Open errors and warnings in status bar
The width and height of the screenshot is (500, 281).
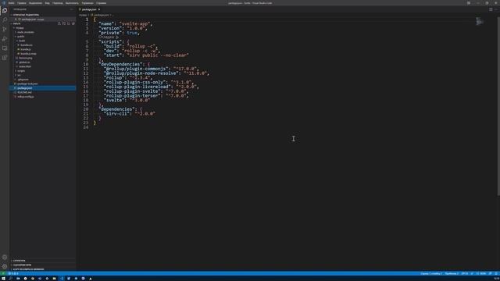[13, 273]
